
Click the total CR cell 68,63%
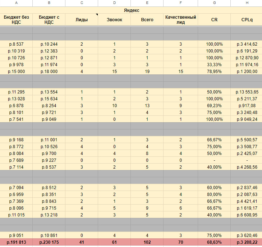coord(214,243)
